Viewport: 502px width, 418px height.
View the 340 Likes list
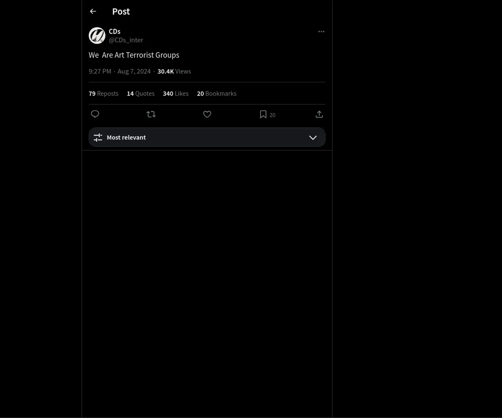click(x=176, y=94)
